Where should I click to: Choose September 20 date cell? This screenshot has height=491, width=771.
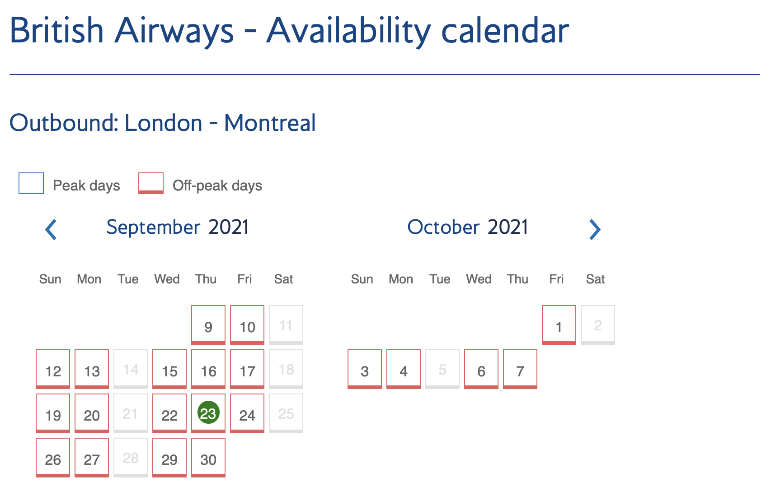[x=92, y=413]
